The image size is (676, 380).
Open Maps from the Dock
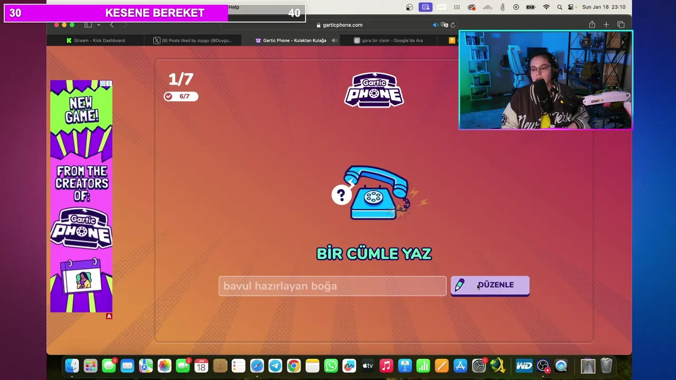[146, 366]
